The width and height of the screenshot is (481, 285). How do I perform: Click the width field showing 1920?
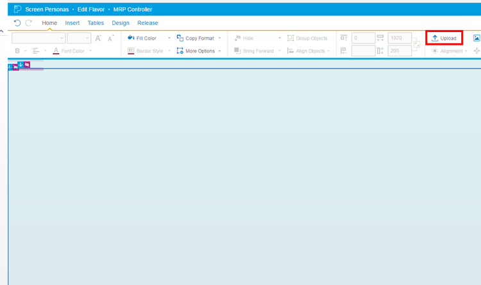coord(400,38)
